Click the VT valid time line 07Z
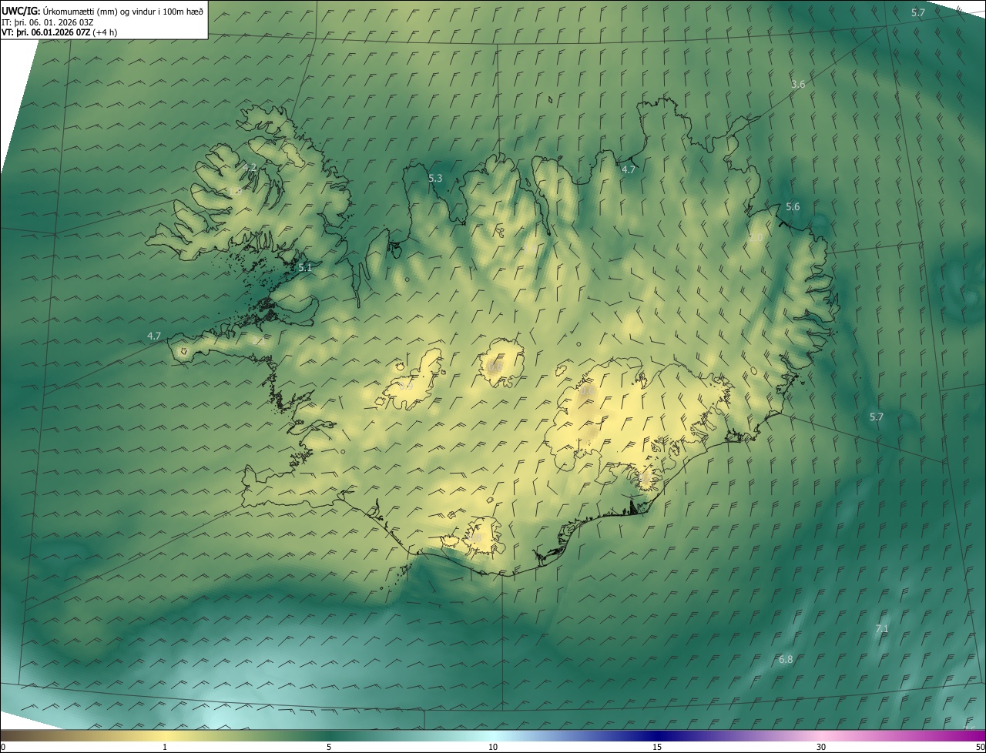Image resolution: width=986 pixels, height=753 pixels. (x=60, y=32)
